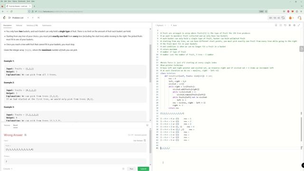Maximize the result panel icon
This screenshot has width=304, height=171.
tap(147, 125)
